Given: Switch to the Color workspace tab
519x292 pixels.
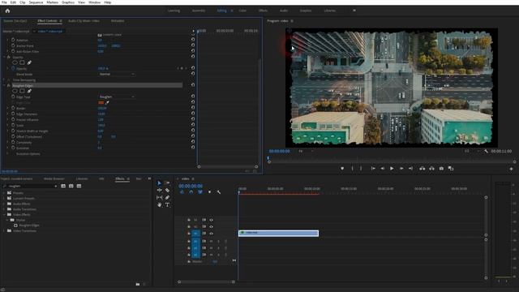Looking at the screenshot, I should [x=242, y=11].
